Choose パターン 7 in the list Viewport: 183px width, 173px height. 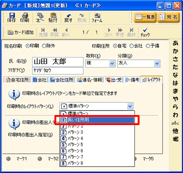tap(97, 157)
